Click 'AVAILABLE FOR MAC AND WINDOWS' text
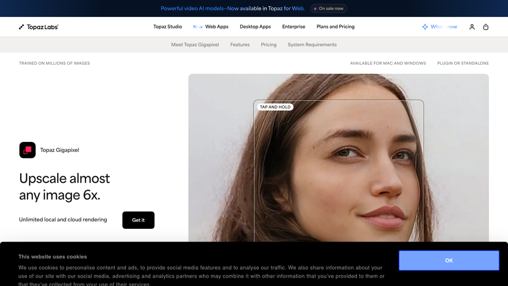Screen dimensions: 508x286 tap(388, 63)
